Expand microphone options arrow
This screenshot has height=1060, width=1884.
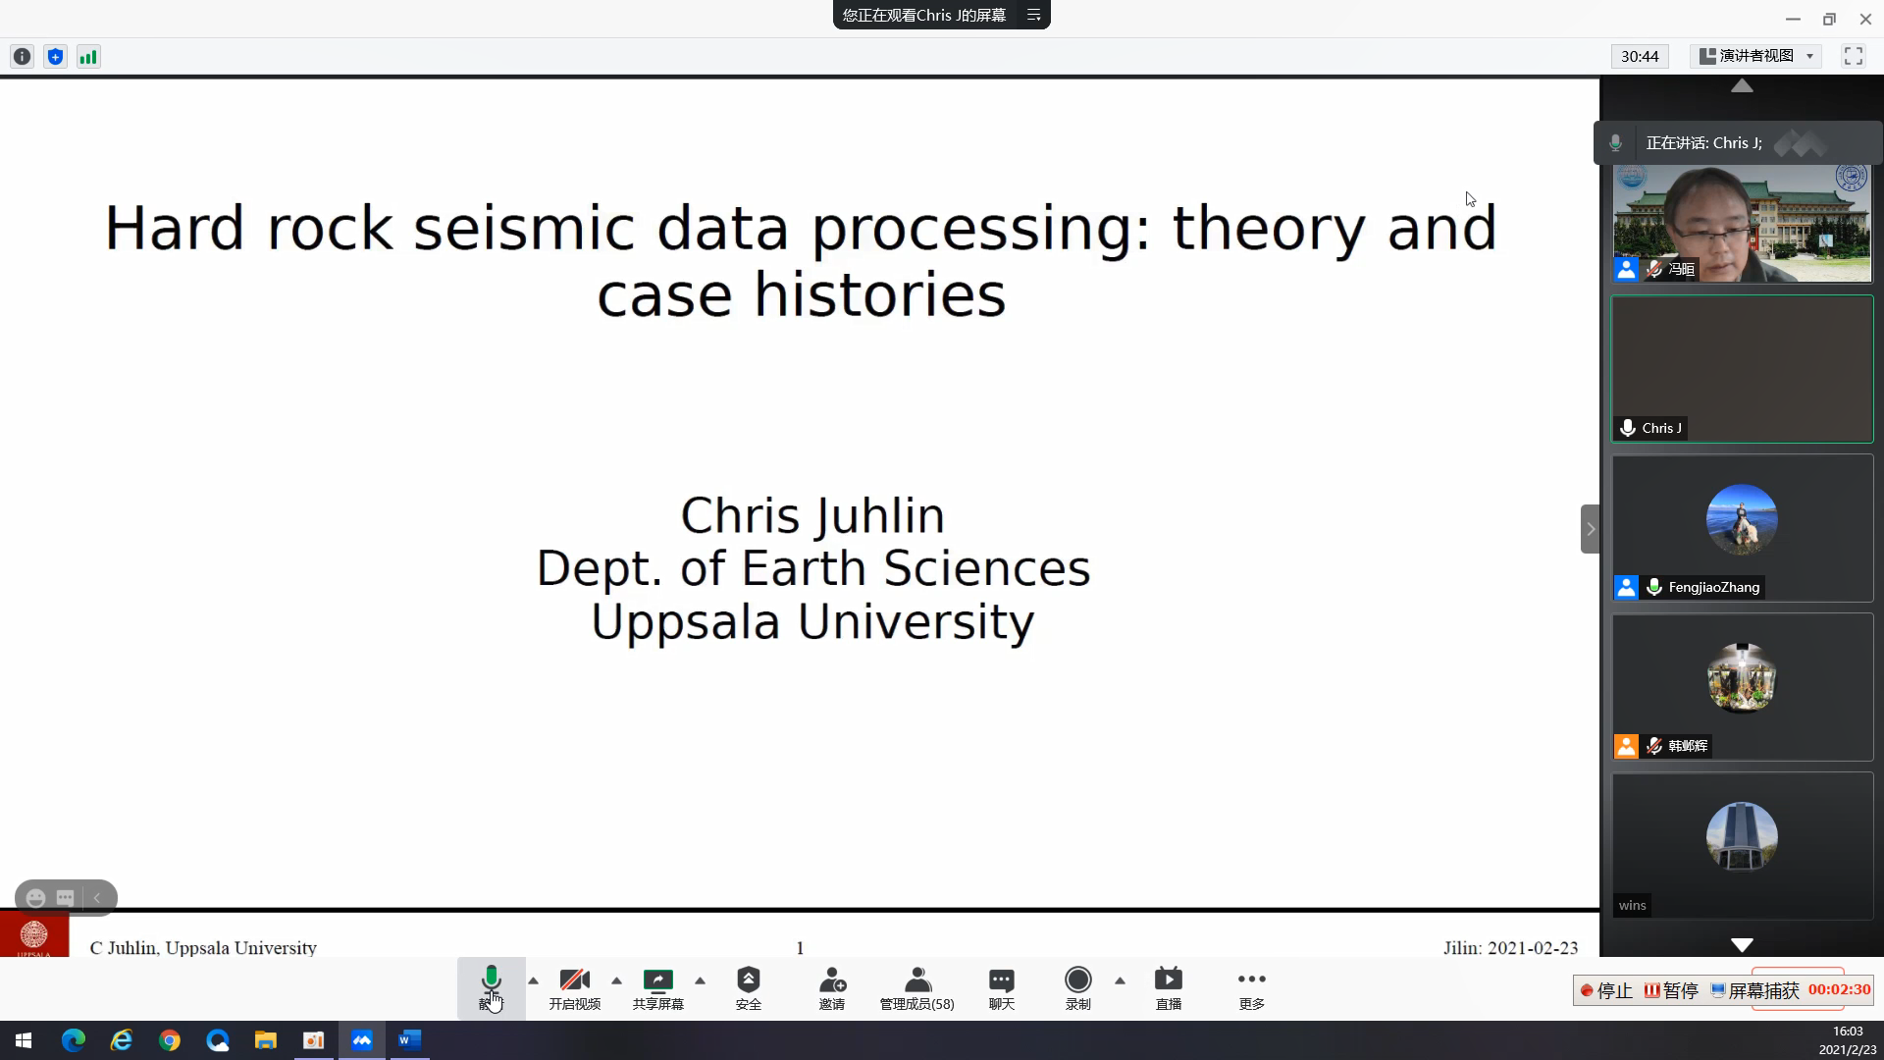pyautogui.click(x=533, y=980)
